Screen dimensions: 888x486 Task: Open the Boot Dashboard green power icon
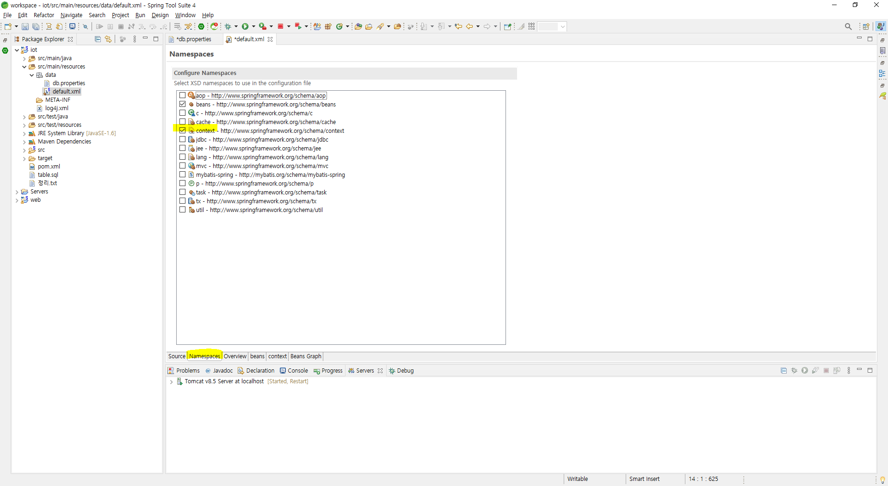[201, 26]
